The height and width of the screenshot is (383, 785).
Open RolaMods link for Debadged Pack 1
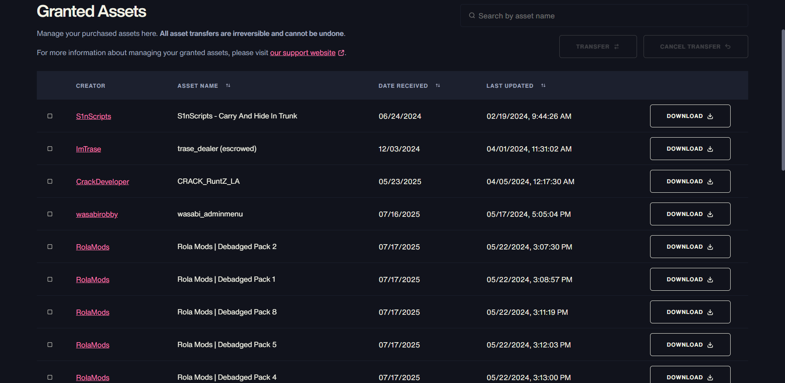[93, 280]
